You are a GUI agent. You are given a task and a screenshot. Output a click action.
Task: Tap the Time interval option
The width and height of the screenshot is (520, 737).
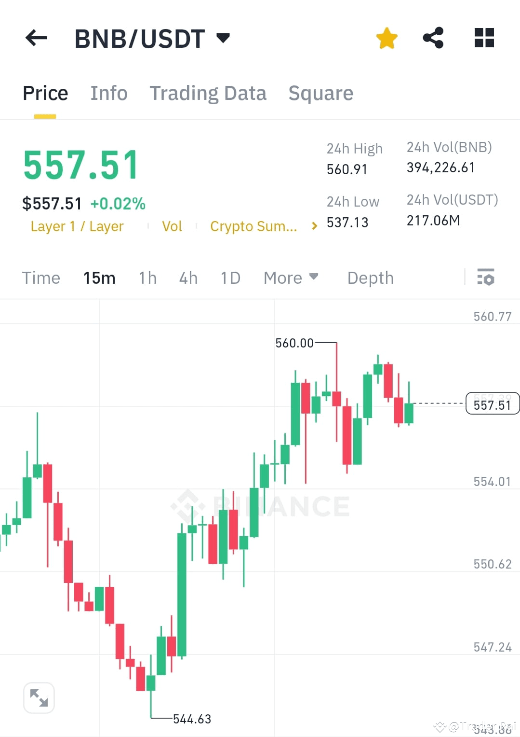[41, 278]
